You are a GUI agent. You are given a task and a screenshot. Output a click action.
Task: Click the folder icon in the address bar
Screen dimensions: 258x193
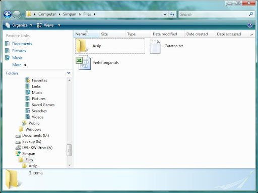[x=29, y=14]
